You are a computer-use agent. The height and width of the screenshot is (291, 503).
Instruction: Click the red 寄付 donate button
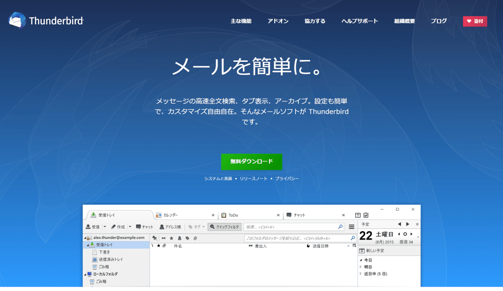tap(475, 21)
